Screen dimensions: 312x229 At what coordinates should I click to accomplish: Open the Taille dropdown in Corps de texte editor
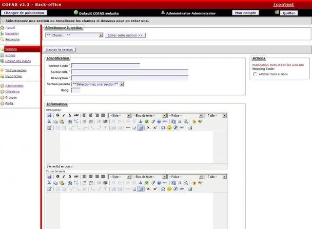[x=215, y=176]
